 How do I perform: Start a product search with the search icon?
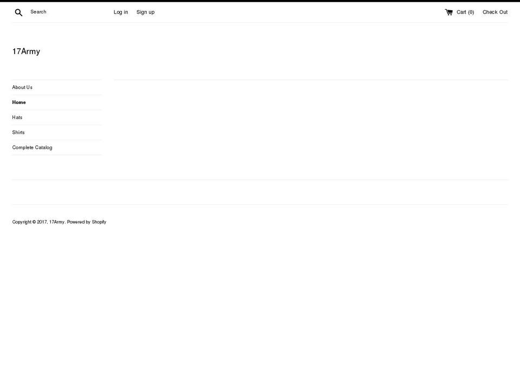(18, 11)
